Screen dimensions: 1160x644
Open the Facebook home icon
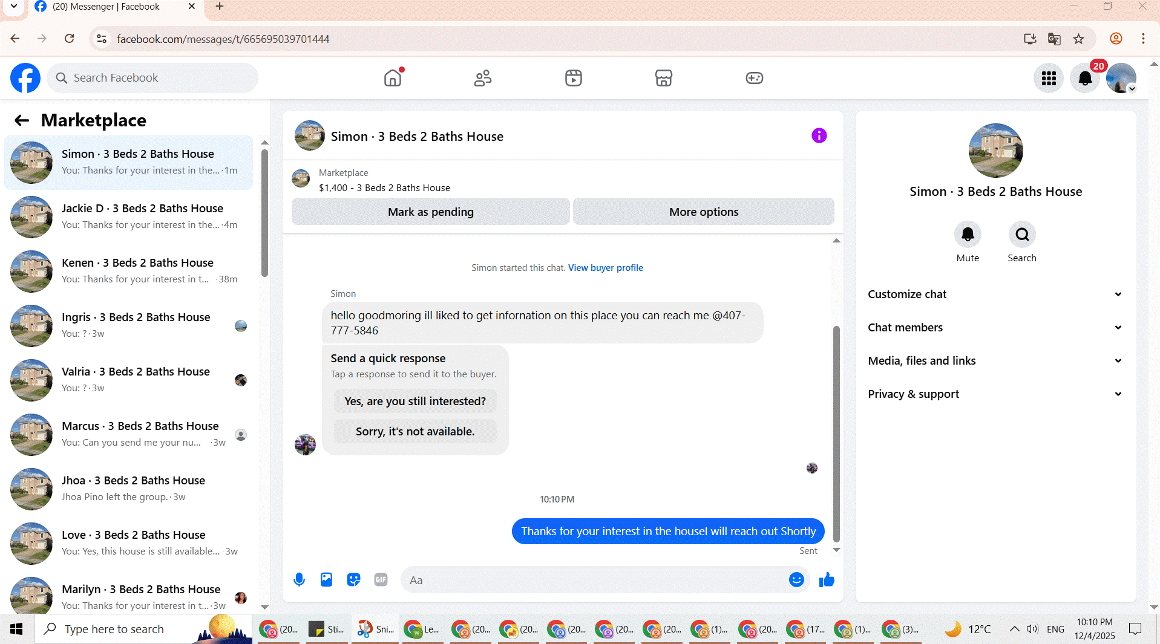[393, 77]
